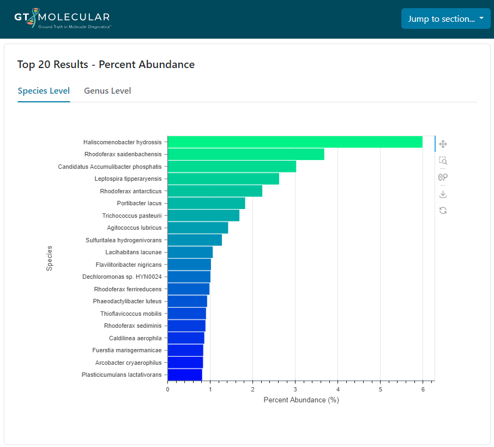Click the Haliscomenobacter hydrossis bar
This screenshot has height=447, width=494.
tap(295, 142)
